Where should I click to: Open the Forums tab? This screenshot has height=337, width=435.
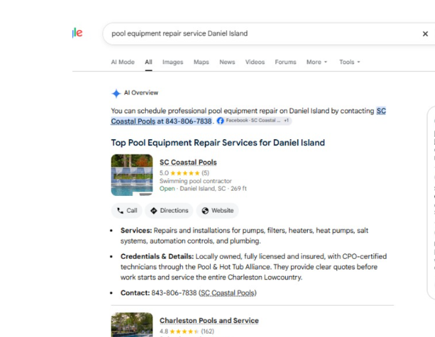pyautogui.click(x=286, y=62)
